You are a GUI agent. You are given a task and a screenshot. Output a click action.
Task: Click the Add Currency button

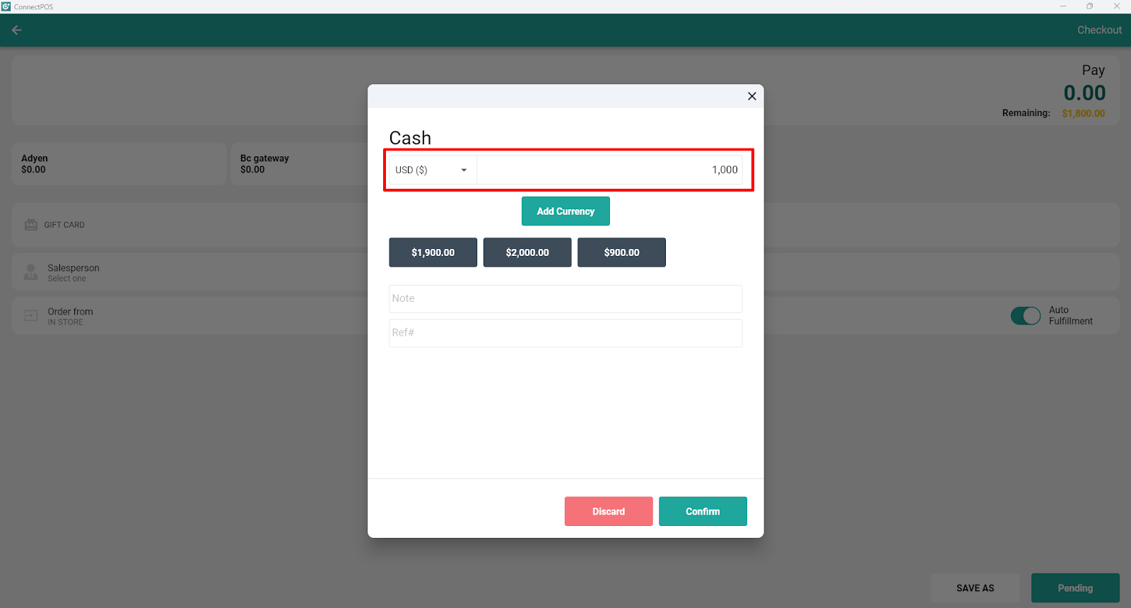pos(565,211)
